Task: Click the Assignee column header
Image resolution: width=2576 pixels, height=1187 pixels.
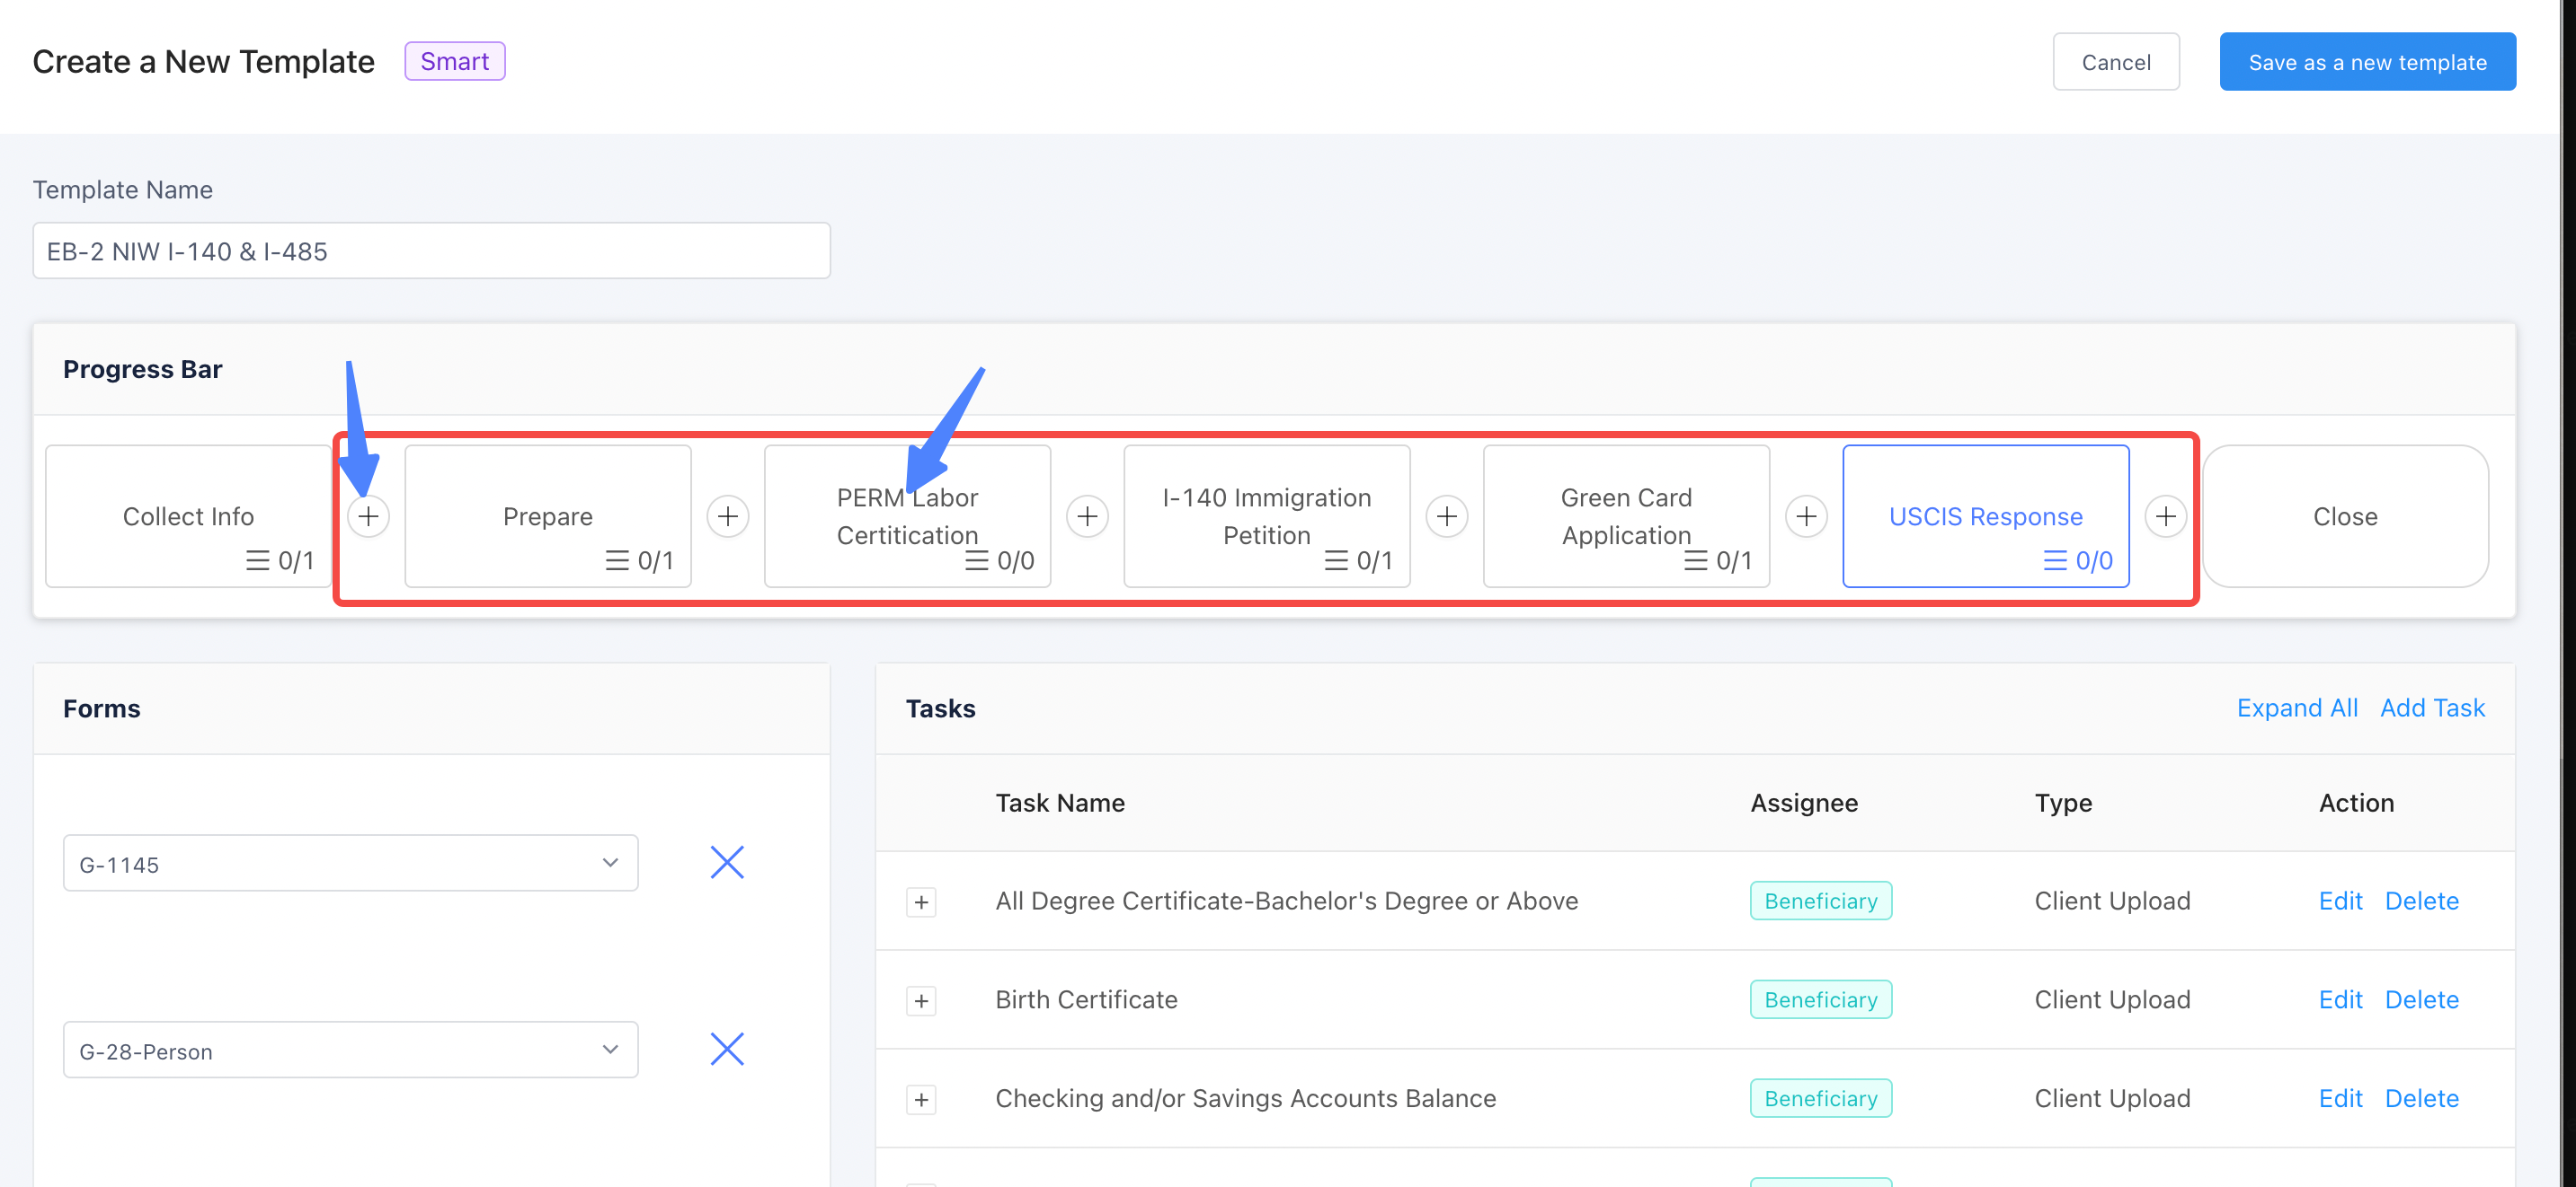Action: 1804,804
